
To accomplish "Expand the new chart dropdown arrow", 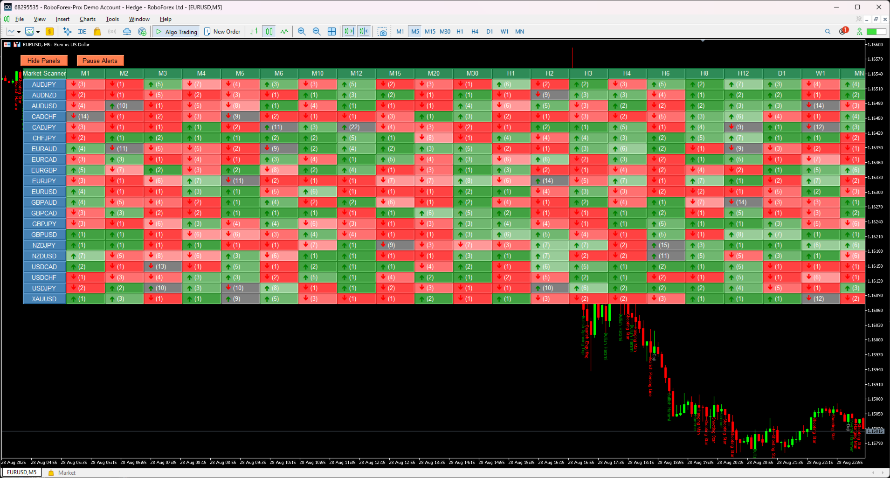I will click(x=19, y=32).
